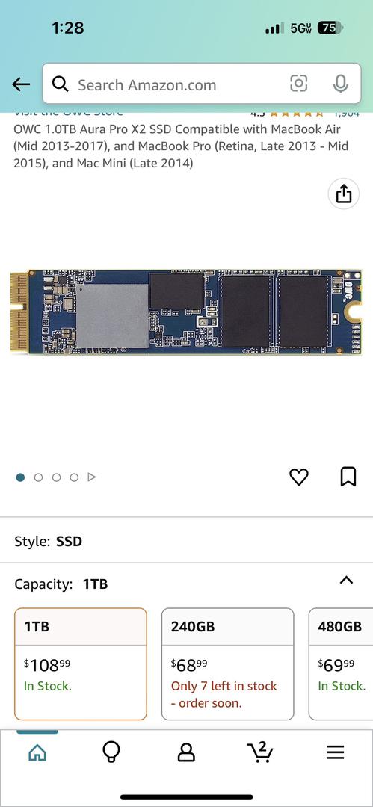Tap the video play indicator in the image carousel
373x807 pixels.
tap(92, 477)
